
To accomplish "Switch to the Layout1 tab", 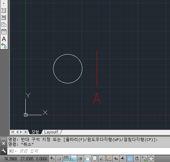I will coord(51,132).
